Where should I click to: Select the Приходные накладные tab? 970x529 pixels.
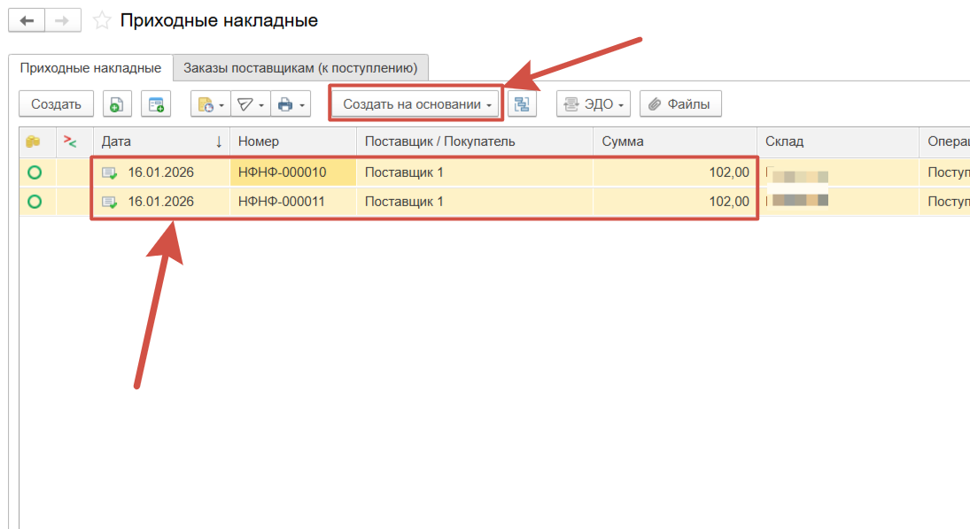click(x=90, y=67)
